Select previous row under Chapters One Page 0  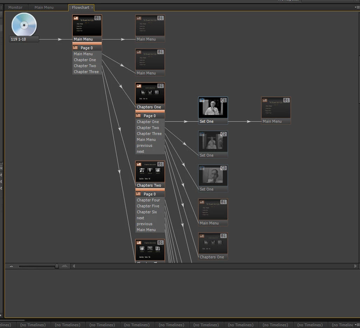[150, 145]
